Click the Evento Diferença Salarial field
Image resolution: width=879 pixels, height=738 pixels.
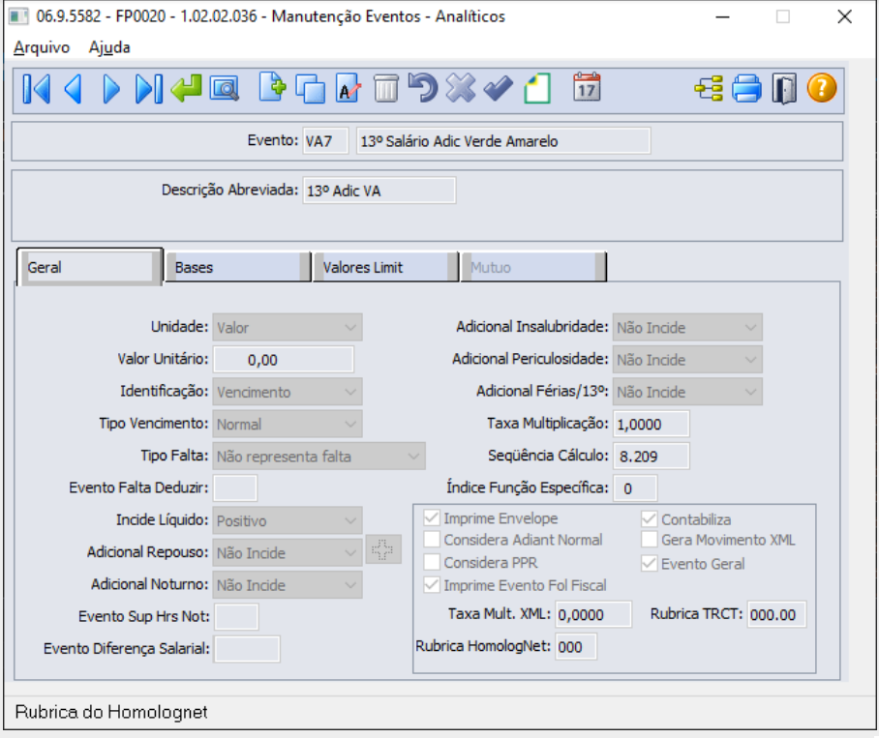pyautogui.click(x=247, y=649)
